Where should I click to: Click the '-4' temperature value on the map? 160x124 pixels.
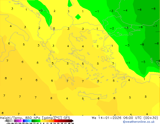coord(125,10)
